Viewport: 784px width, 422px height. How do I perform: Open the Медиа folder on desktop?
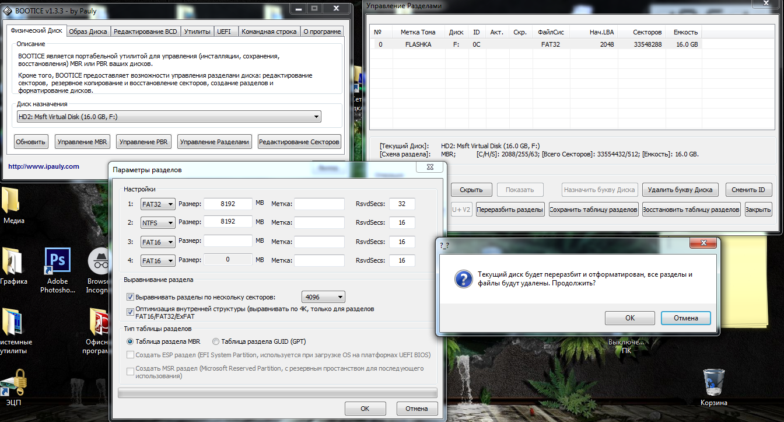(x=12, y=202)
